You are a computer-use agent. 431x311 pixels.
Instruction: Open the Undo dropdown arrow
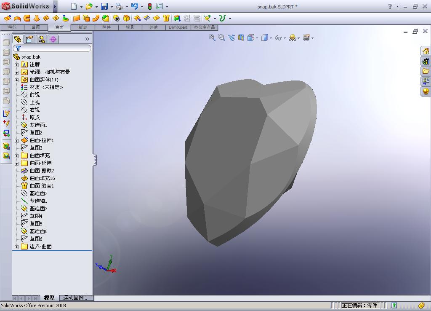click(142, 7)
